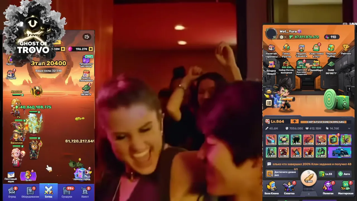Select the Lv.860 equipment slot

[x=271, y=152]
